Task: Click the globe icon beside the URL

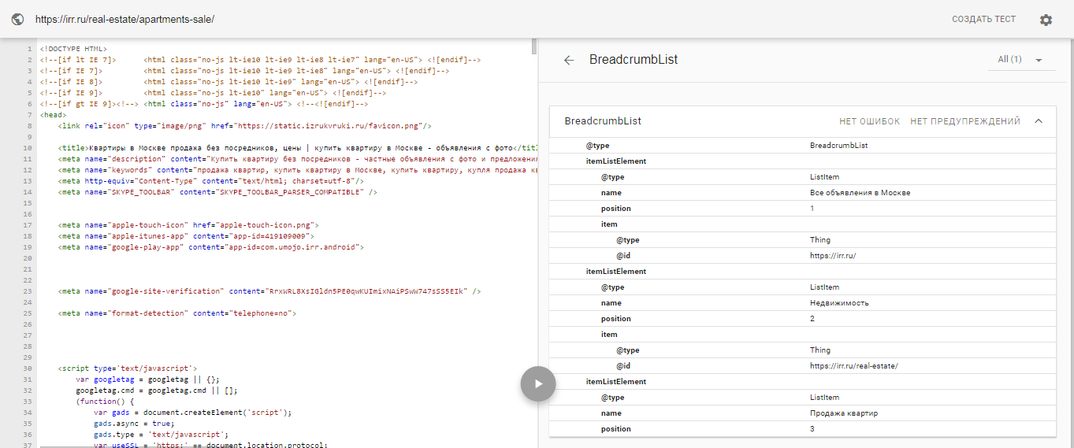Action: click(17, 20)
